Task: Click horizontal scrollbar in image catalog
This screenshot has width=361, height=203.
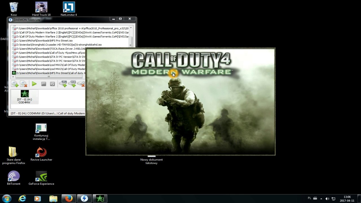Action: [49, 77]
